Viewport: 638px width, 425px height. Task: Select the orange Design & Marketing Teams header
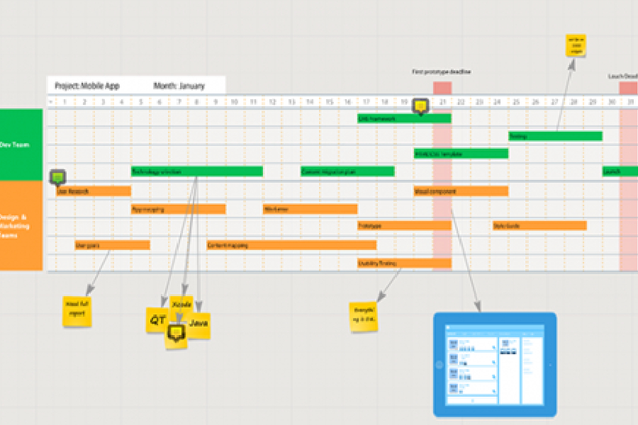pyautogui.click(x=21, y=226)
